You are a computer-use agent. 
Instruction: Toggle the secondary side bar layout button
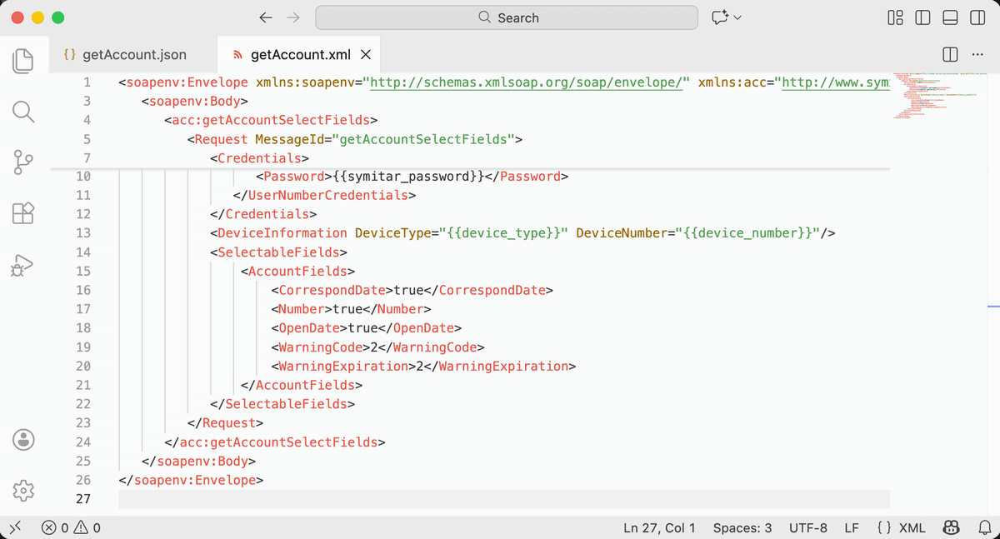click(977, 17)
